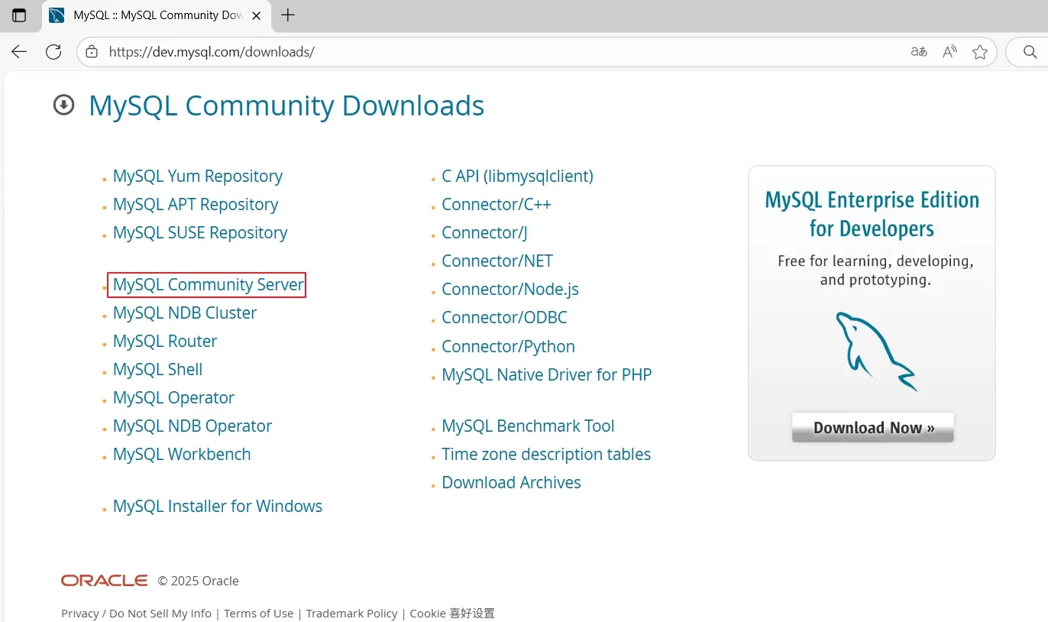Open MySQL APT Repository link
The image size is (1048, 622).
point(196,204)
